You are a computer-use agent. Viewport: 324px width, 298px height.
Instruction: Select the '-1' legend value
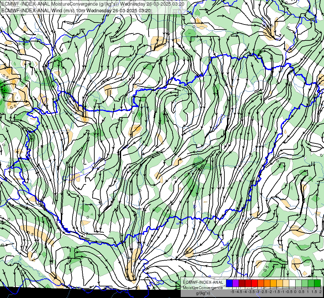click(283, 292)
